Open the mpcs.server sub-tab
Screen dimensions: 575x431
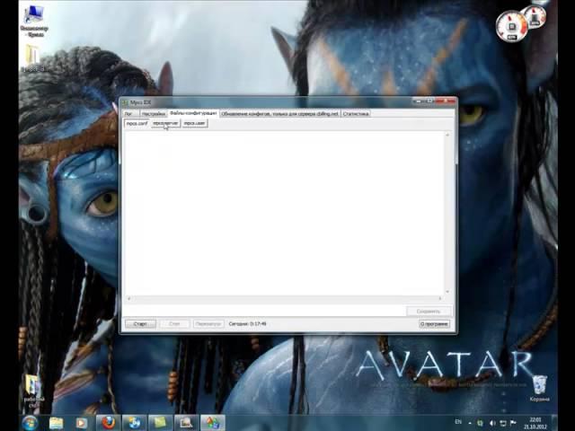pos(165,124)
